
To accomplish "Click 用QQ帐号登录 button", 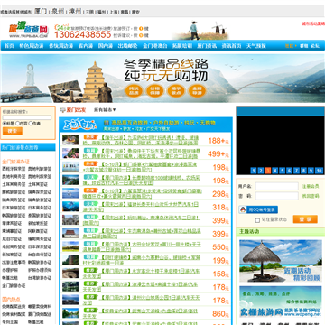I will click(258, 209).
